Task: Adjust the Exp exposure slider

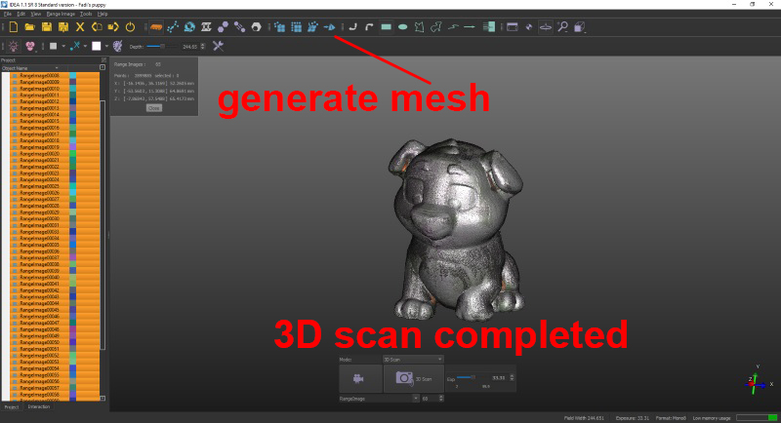Action: [471, 378]
